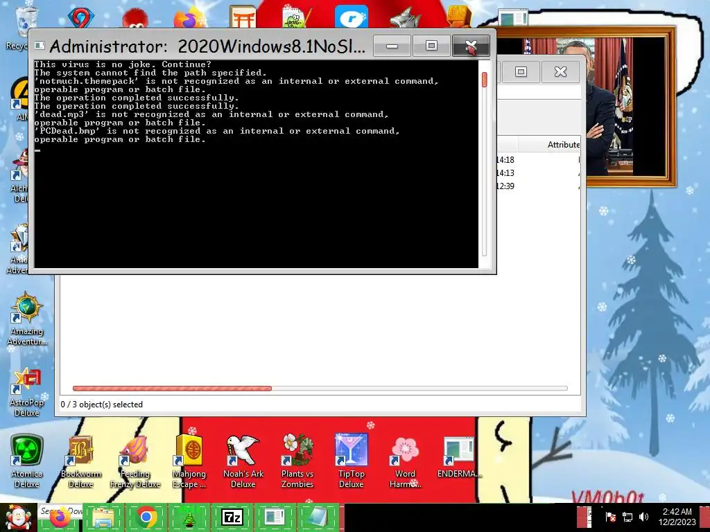The width and height of the screenshot is (710, 532).
Task: Open the ENDERMA... desktop shortcut
Action: [x=459, y=457]
